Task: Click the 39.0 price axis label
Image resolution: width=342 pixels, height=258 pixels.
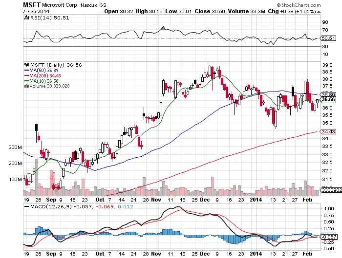Action: click(327, 65)
